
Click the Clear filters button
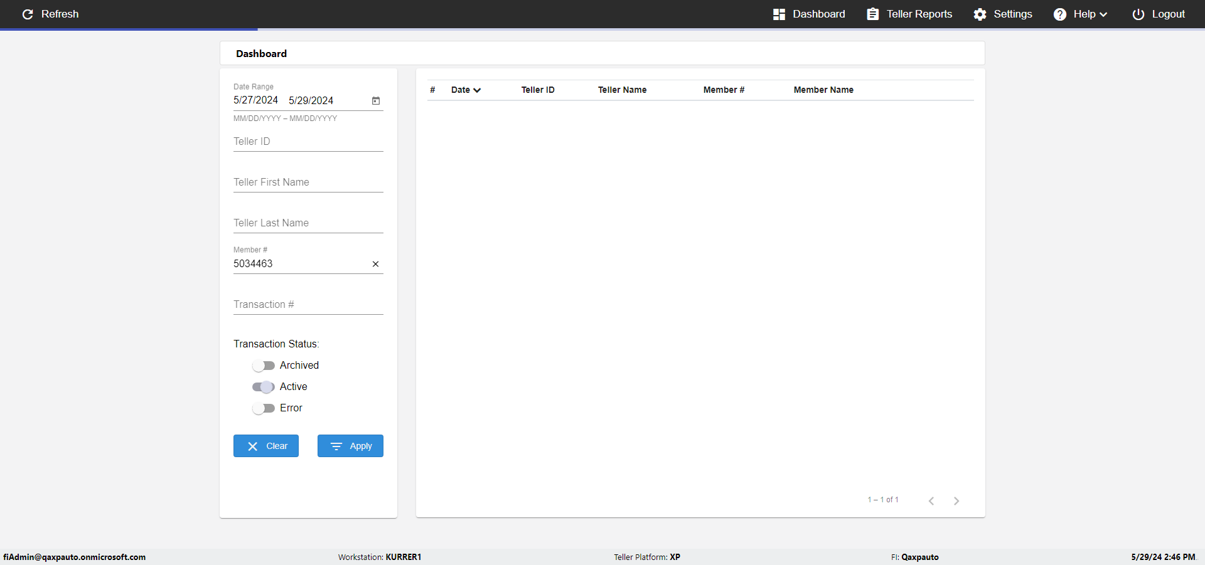click(x=266, y=446)
